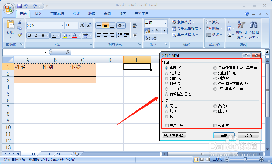Decrease decimal places

[x=154, y=38]
